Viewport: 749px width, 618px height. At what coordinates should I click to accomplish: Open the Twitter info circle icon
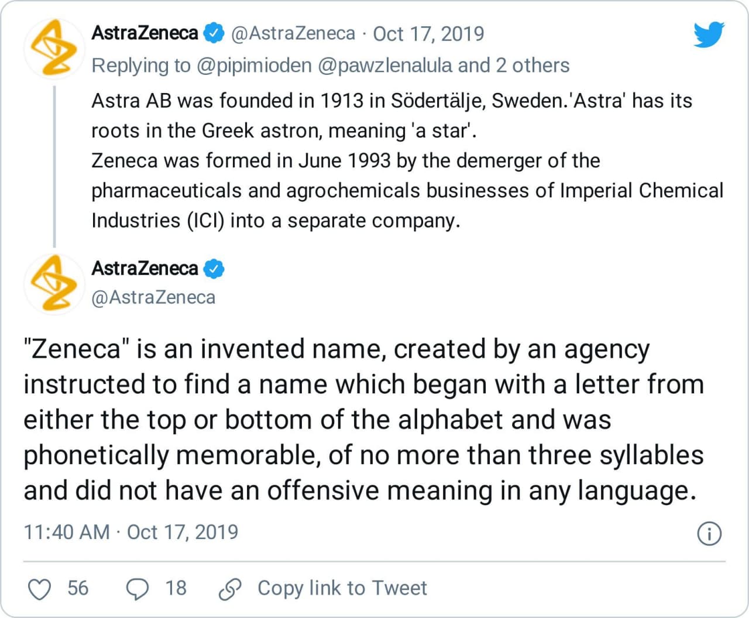pyautogui.click(x=709, y=534)
